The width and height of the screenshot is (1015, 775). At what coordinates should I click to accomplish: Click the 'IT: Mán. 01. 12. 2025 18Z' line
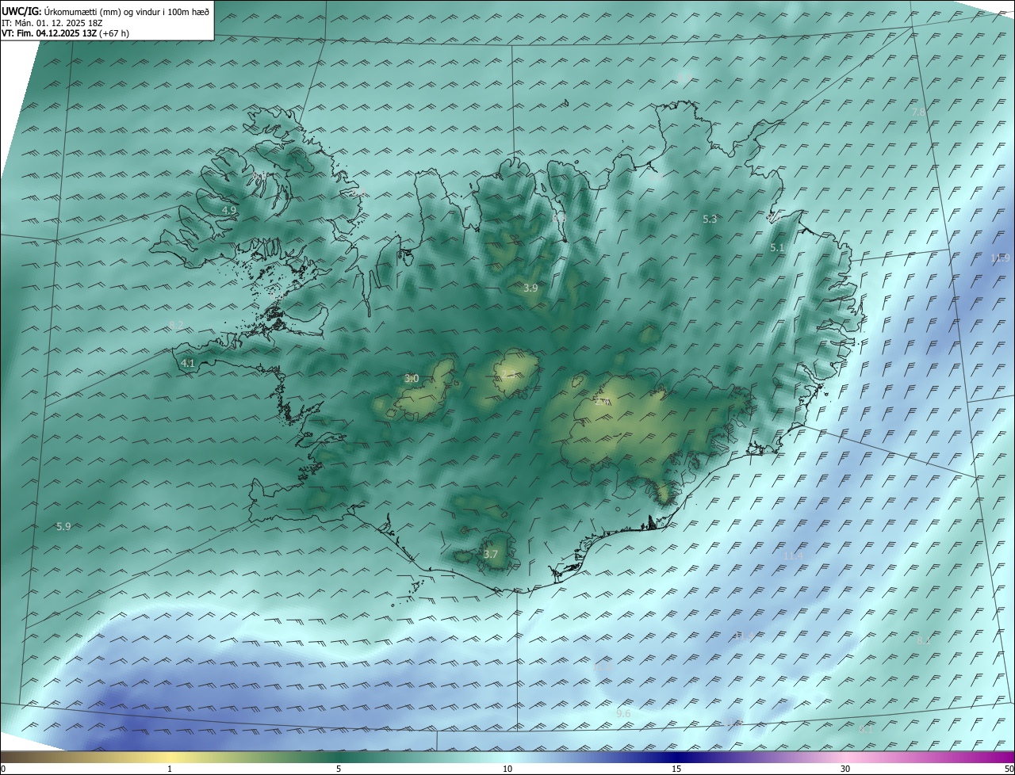[x=52, y=23]
